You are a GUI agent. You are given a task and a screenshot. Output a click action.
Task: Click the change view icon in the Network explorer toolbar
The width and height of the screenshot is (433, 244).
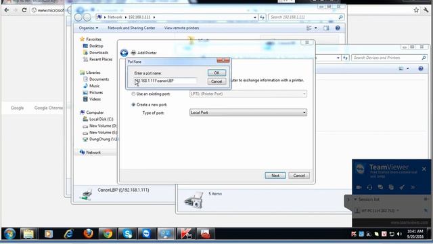point(309,28)
